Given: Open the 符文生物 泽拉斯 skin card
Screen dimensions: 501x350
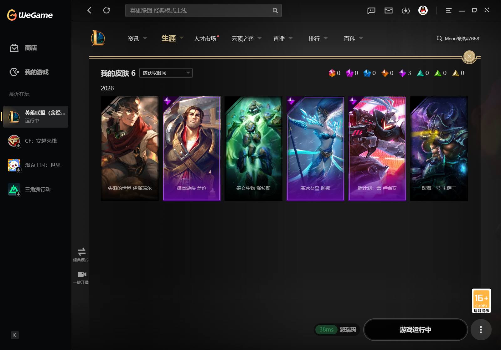Looking at the screenshot, I should [x=253, y=149].
